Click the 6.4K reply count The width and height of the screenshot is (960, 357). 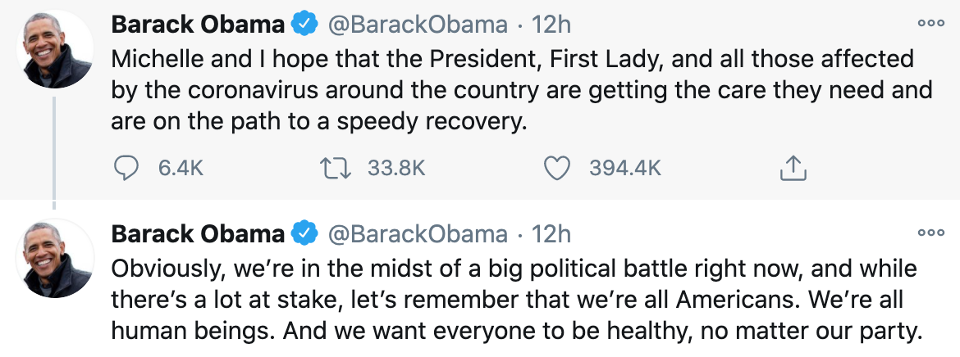coord(179,169)
